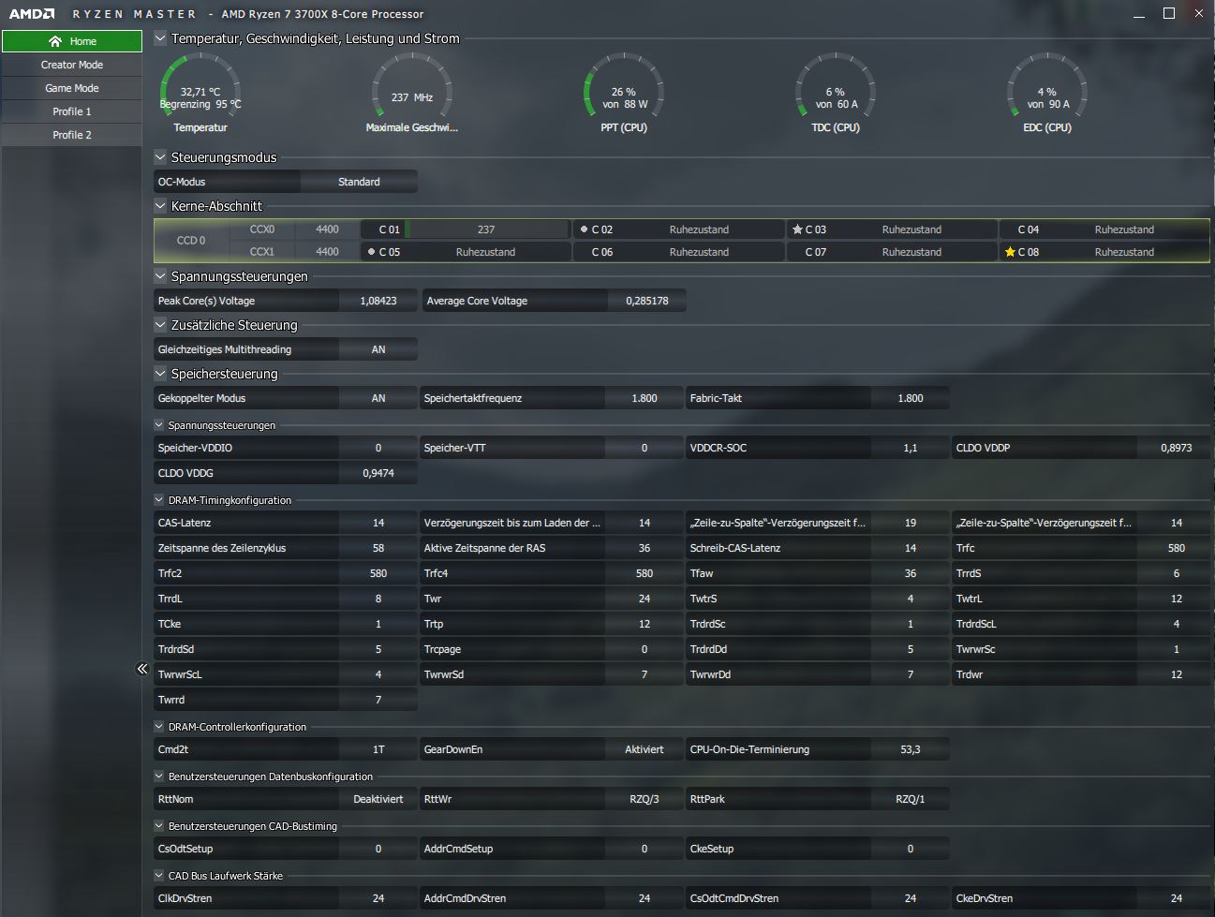
Task: Click the VDDCR-SOC value 1,1
Action: 911,448
